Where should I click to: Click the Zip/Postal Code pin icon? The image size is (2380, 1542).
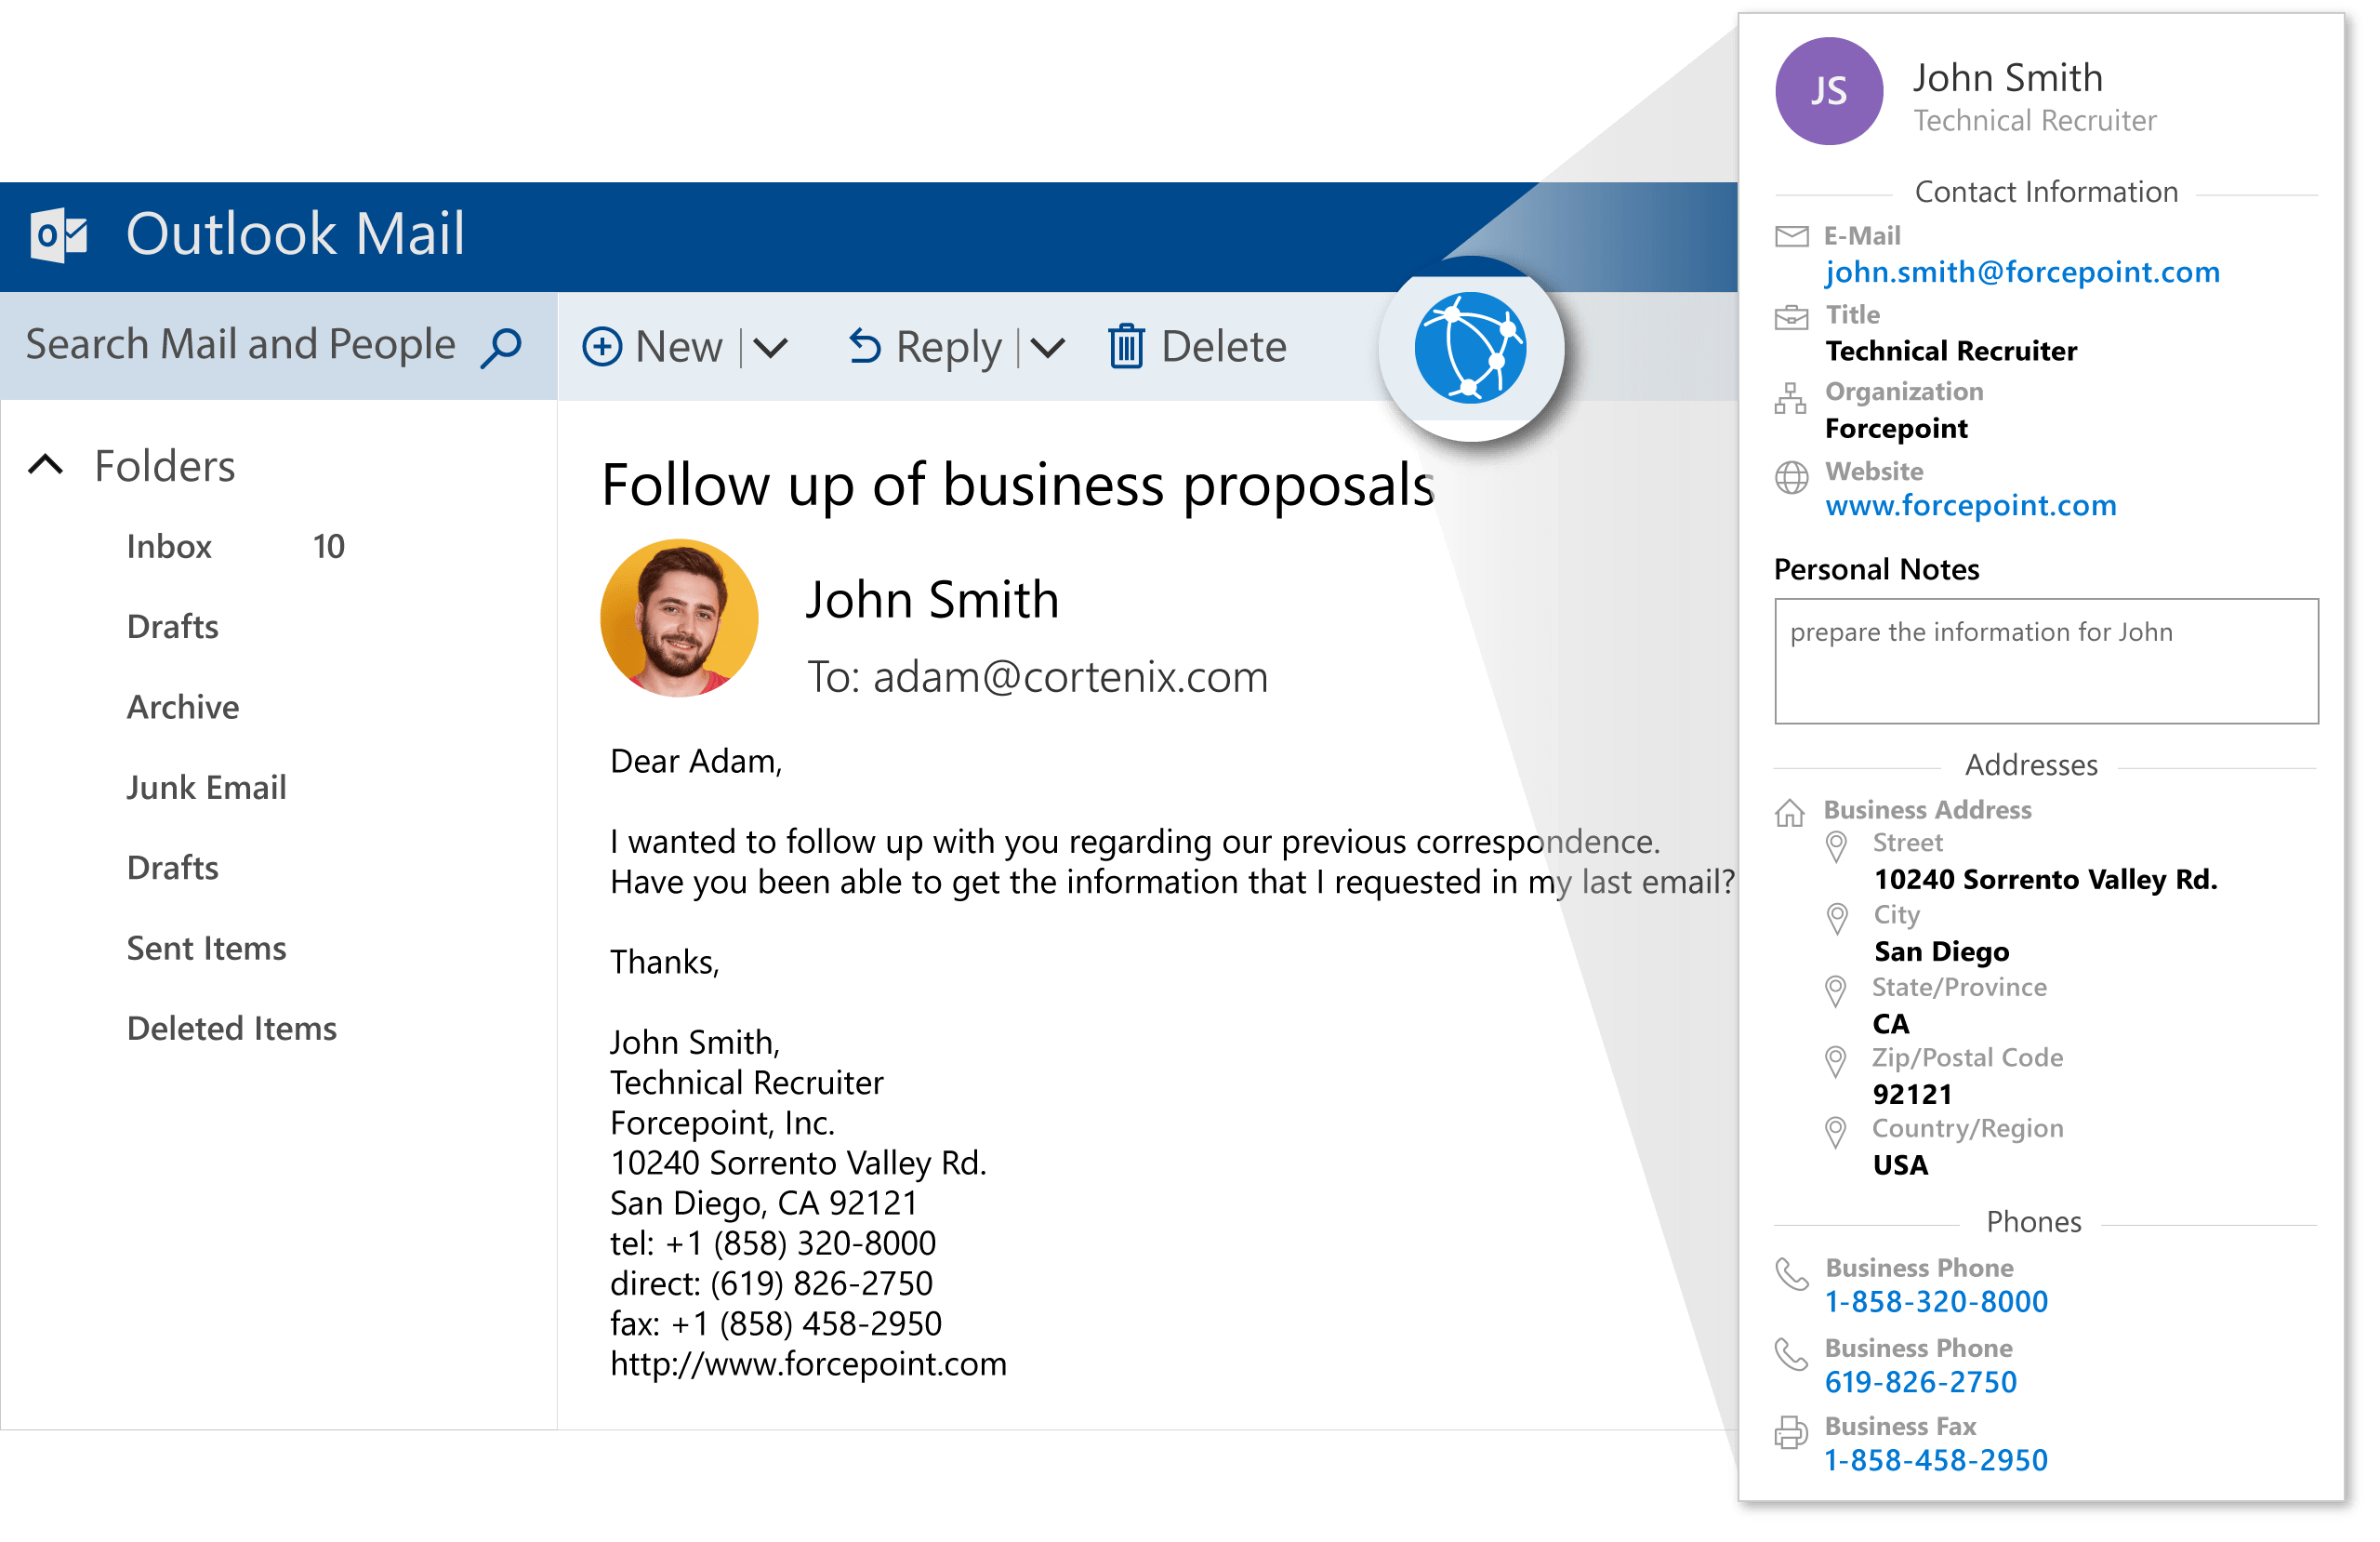click(1836, 1062)
